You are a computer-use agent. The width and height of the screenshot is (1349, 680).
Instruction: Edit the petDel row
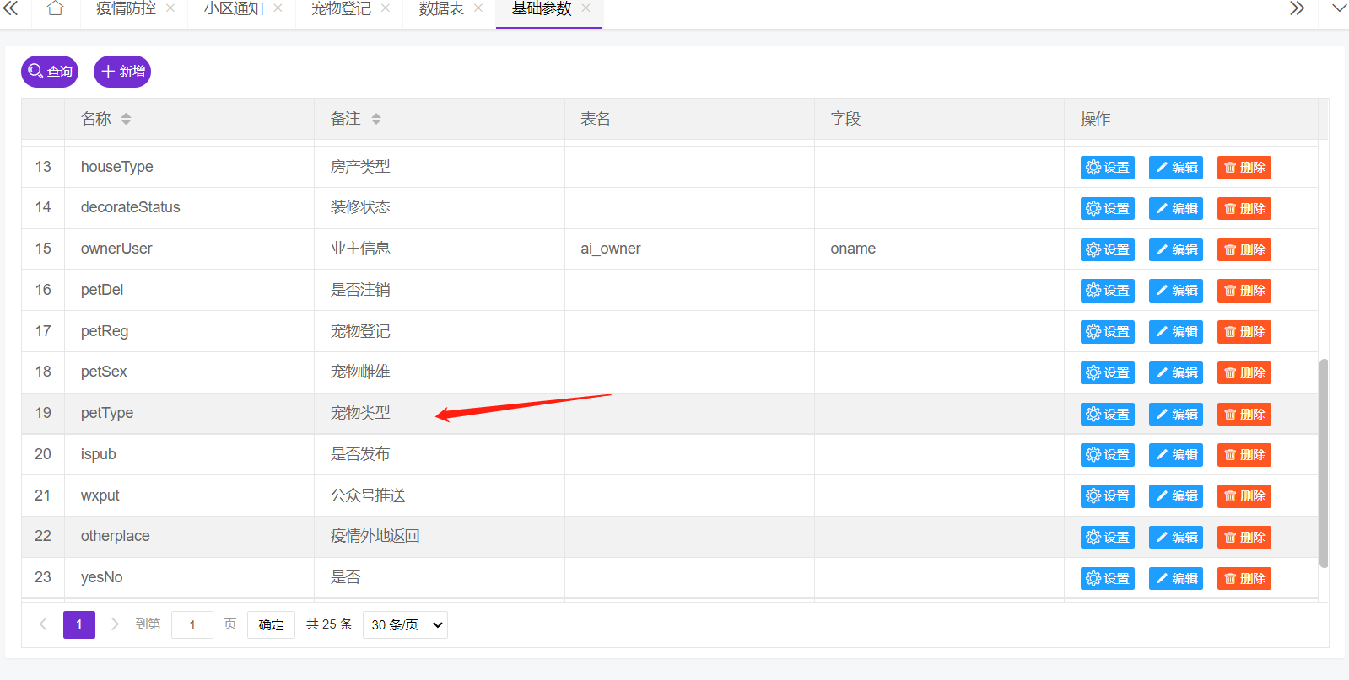1176,291
